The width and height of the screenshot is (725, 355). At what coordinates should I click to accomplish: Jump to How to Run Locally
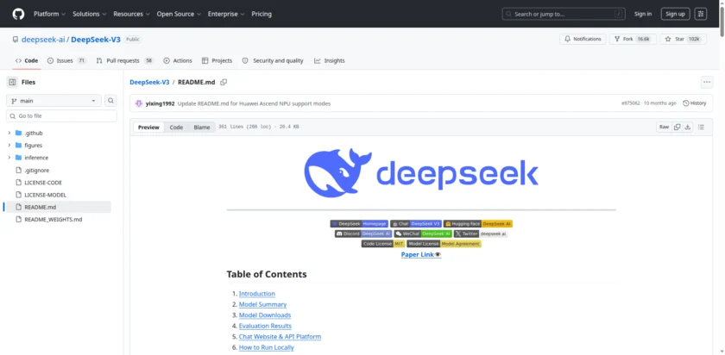(267, 347)
